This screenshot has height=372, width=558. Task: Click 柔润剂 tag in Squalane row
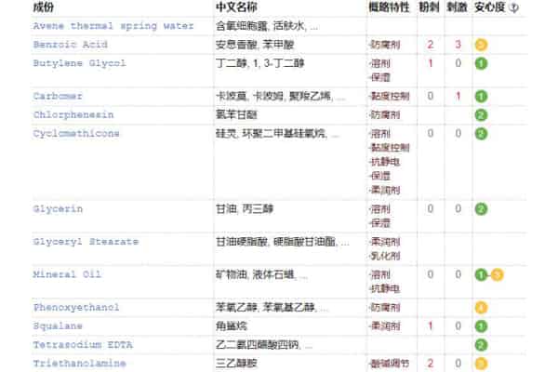pyautogui.click(x=385, y=326)
